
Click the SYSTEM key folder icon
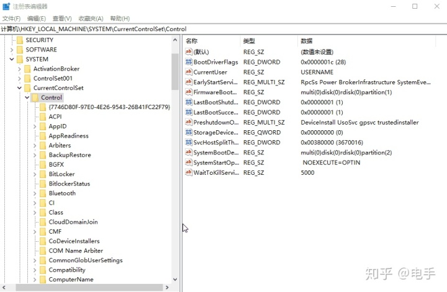pyautogui.click(x=20, y=59)
